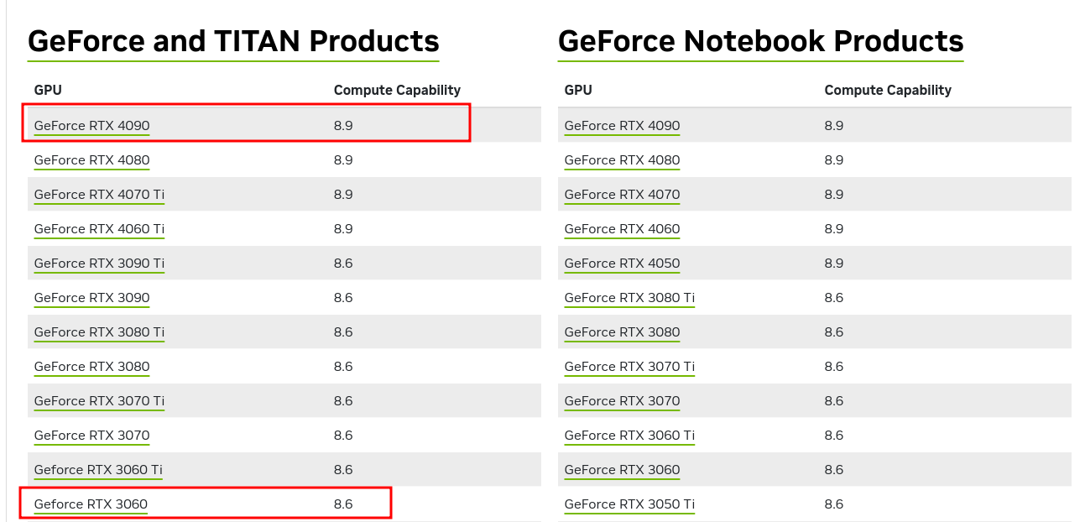Click the GeForce Notebook Products heading
Screen dimensions: 1085x522
click(x=761, y=41)
